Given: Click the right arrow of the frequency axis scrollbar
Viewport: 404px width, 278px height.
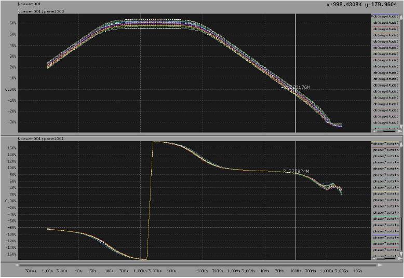Looking at the screenshot, I should click(380, 265).
